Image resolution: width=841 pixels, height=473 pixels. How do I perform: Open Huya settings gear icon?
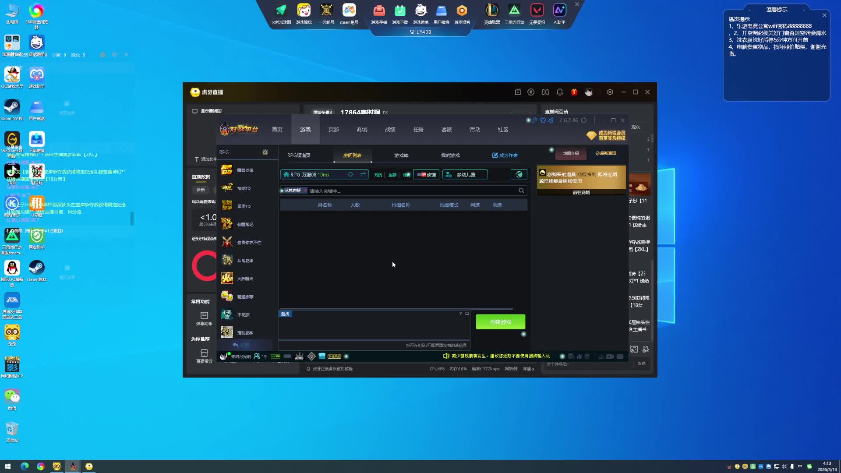(x=610, y=92)
